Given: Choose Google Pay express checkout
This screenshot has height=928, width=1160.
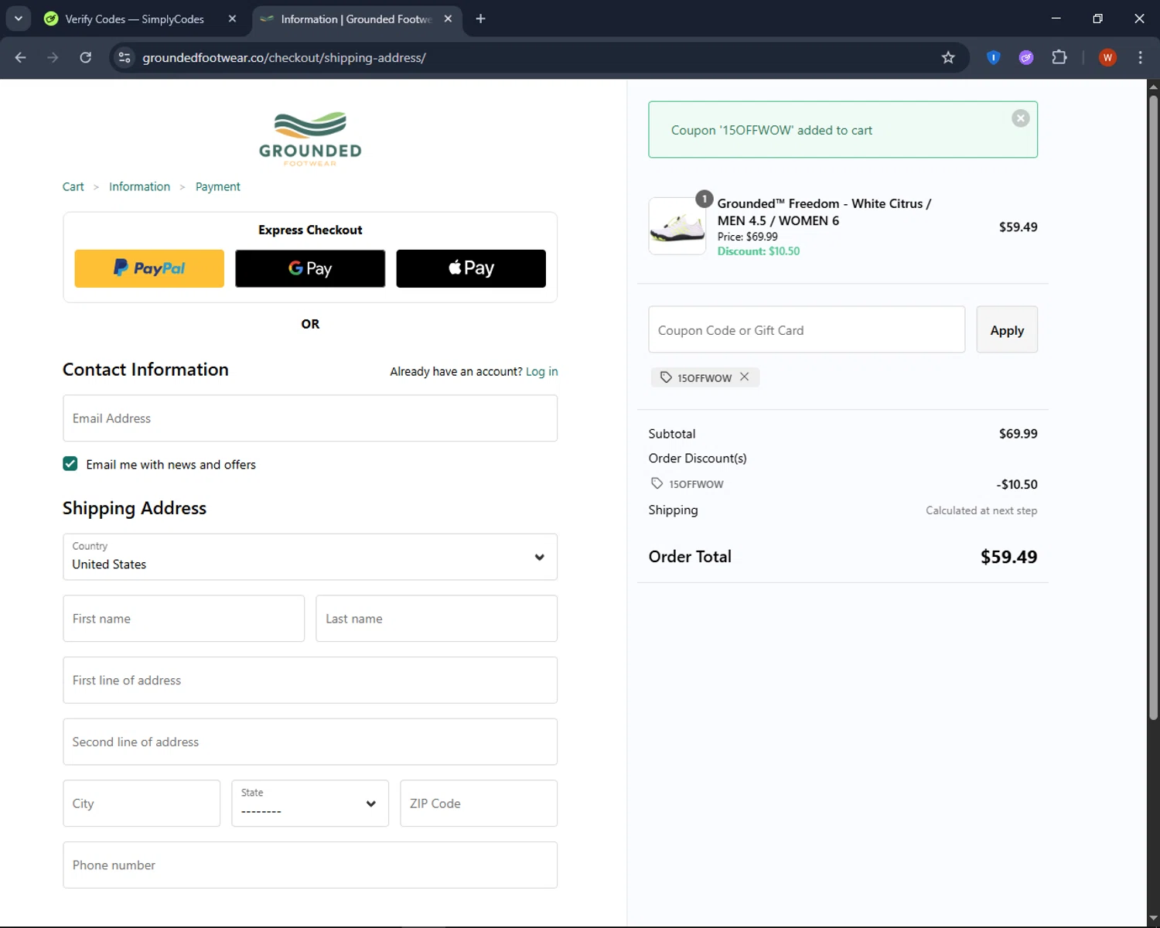Looking at the screenshot, I should click(x=310, y=268).
